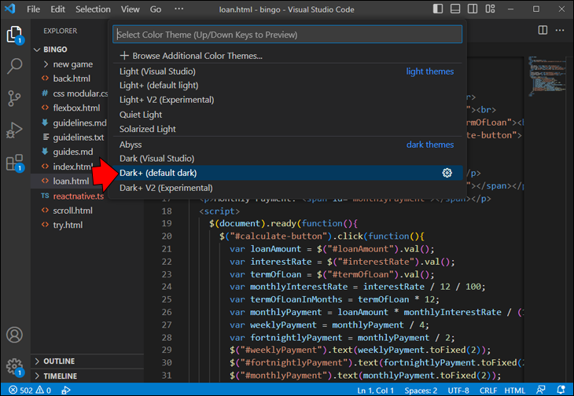Select Light+ (default light) theme
574x396 pixels.
click(287, 85)
